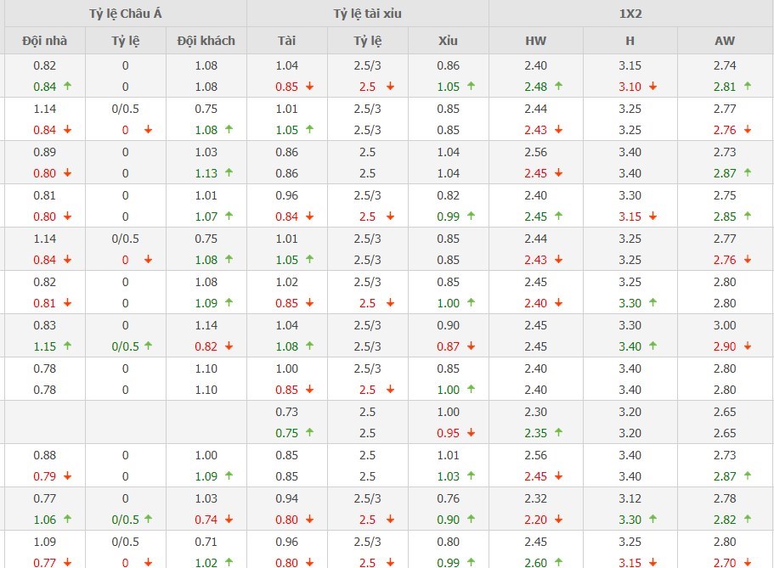
Task: Click the 2.30 HW odds value
Action: pyautogui.click(x=536, y=411)
